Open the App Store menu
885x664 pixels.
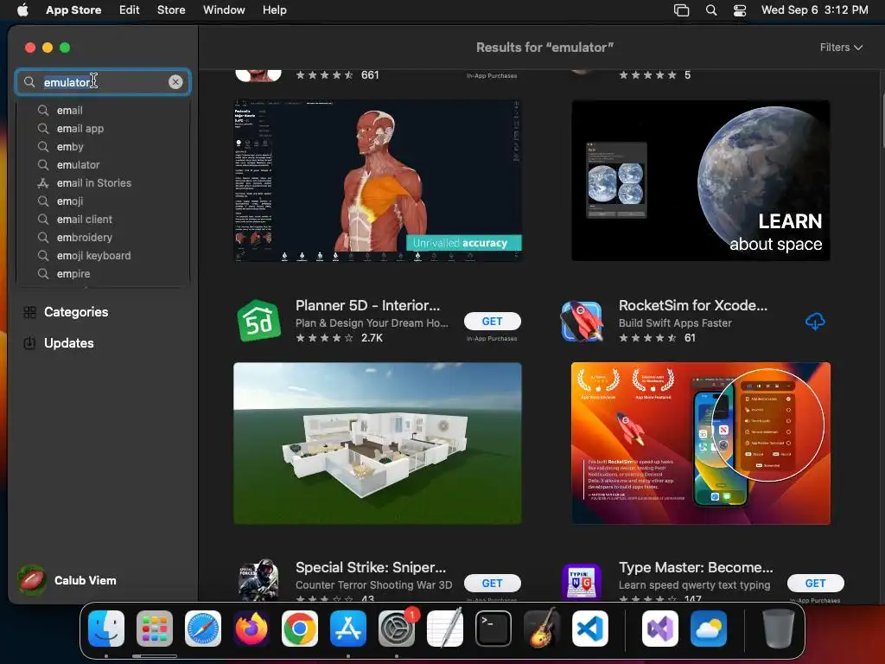[73, 10]
